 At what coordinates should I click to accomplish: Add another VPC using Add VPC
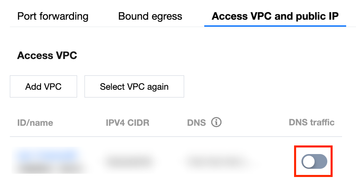pos(43,86)
